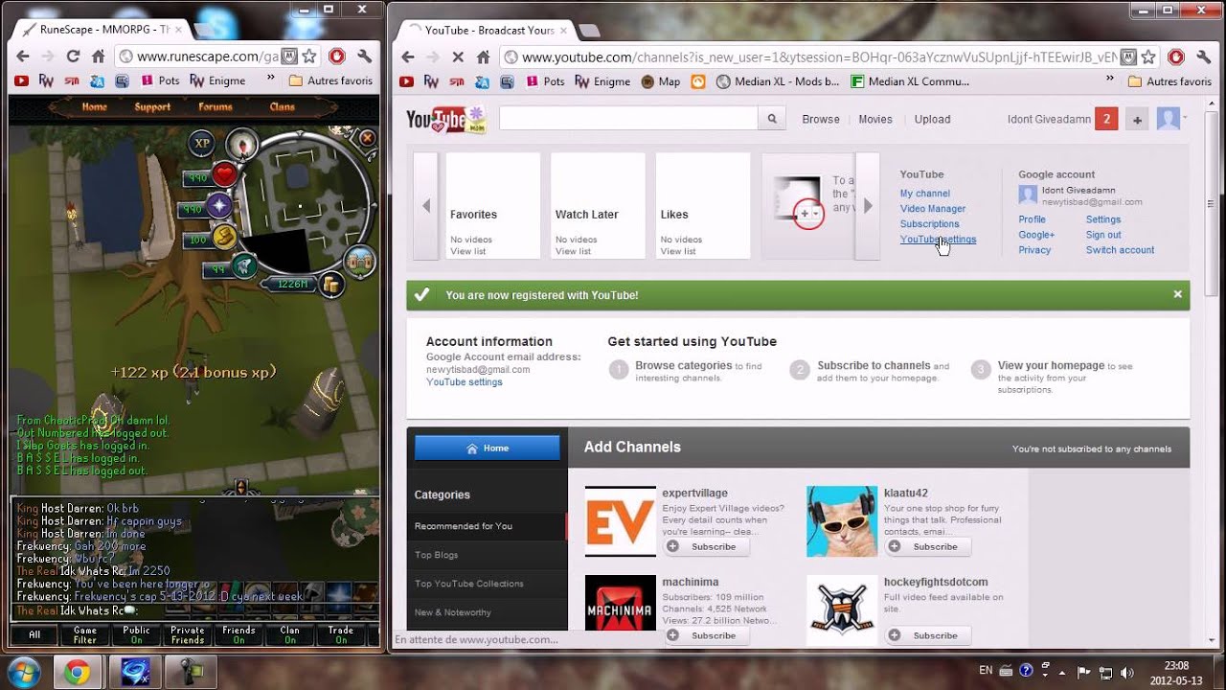Reload the RuneScape browser page
Image resolution: width=1226 pixels, height=690 pixels.
73,57
